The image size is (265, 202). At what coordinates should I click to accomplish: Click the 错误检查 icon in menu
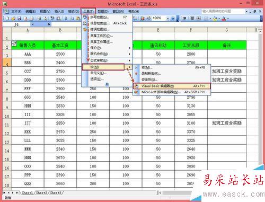pyautogui.click(x=85, y=29)
